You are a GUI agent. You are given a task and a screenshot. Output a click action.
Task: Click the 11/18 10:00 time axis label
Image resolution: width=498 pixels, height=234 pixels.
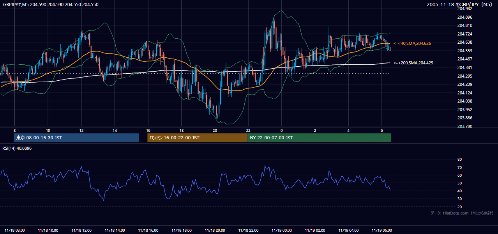point(48,230)
